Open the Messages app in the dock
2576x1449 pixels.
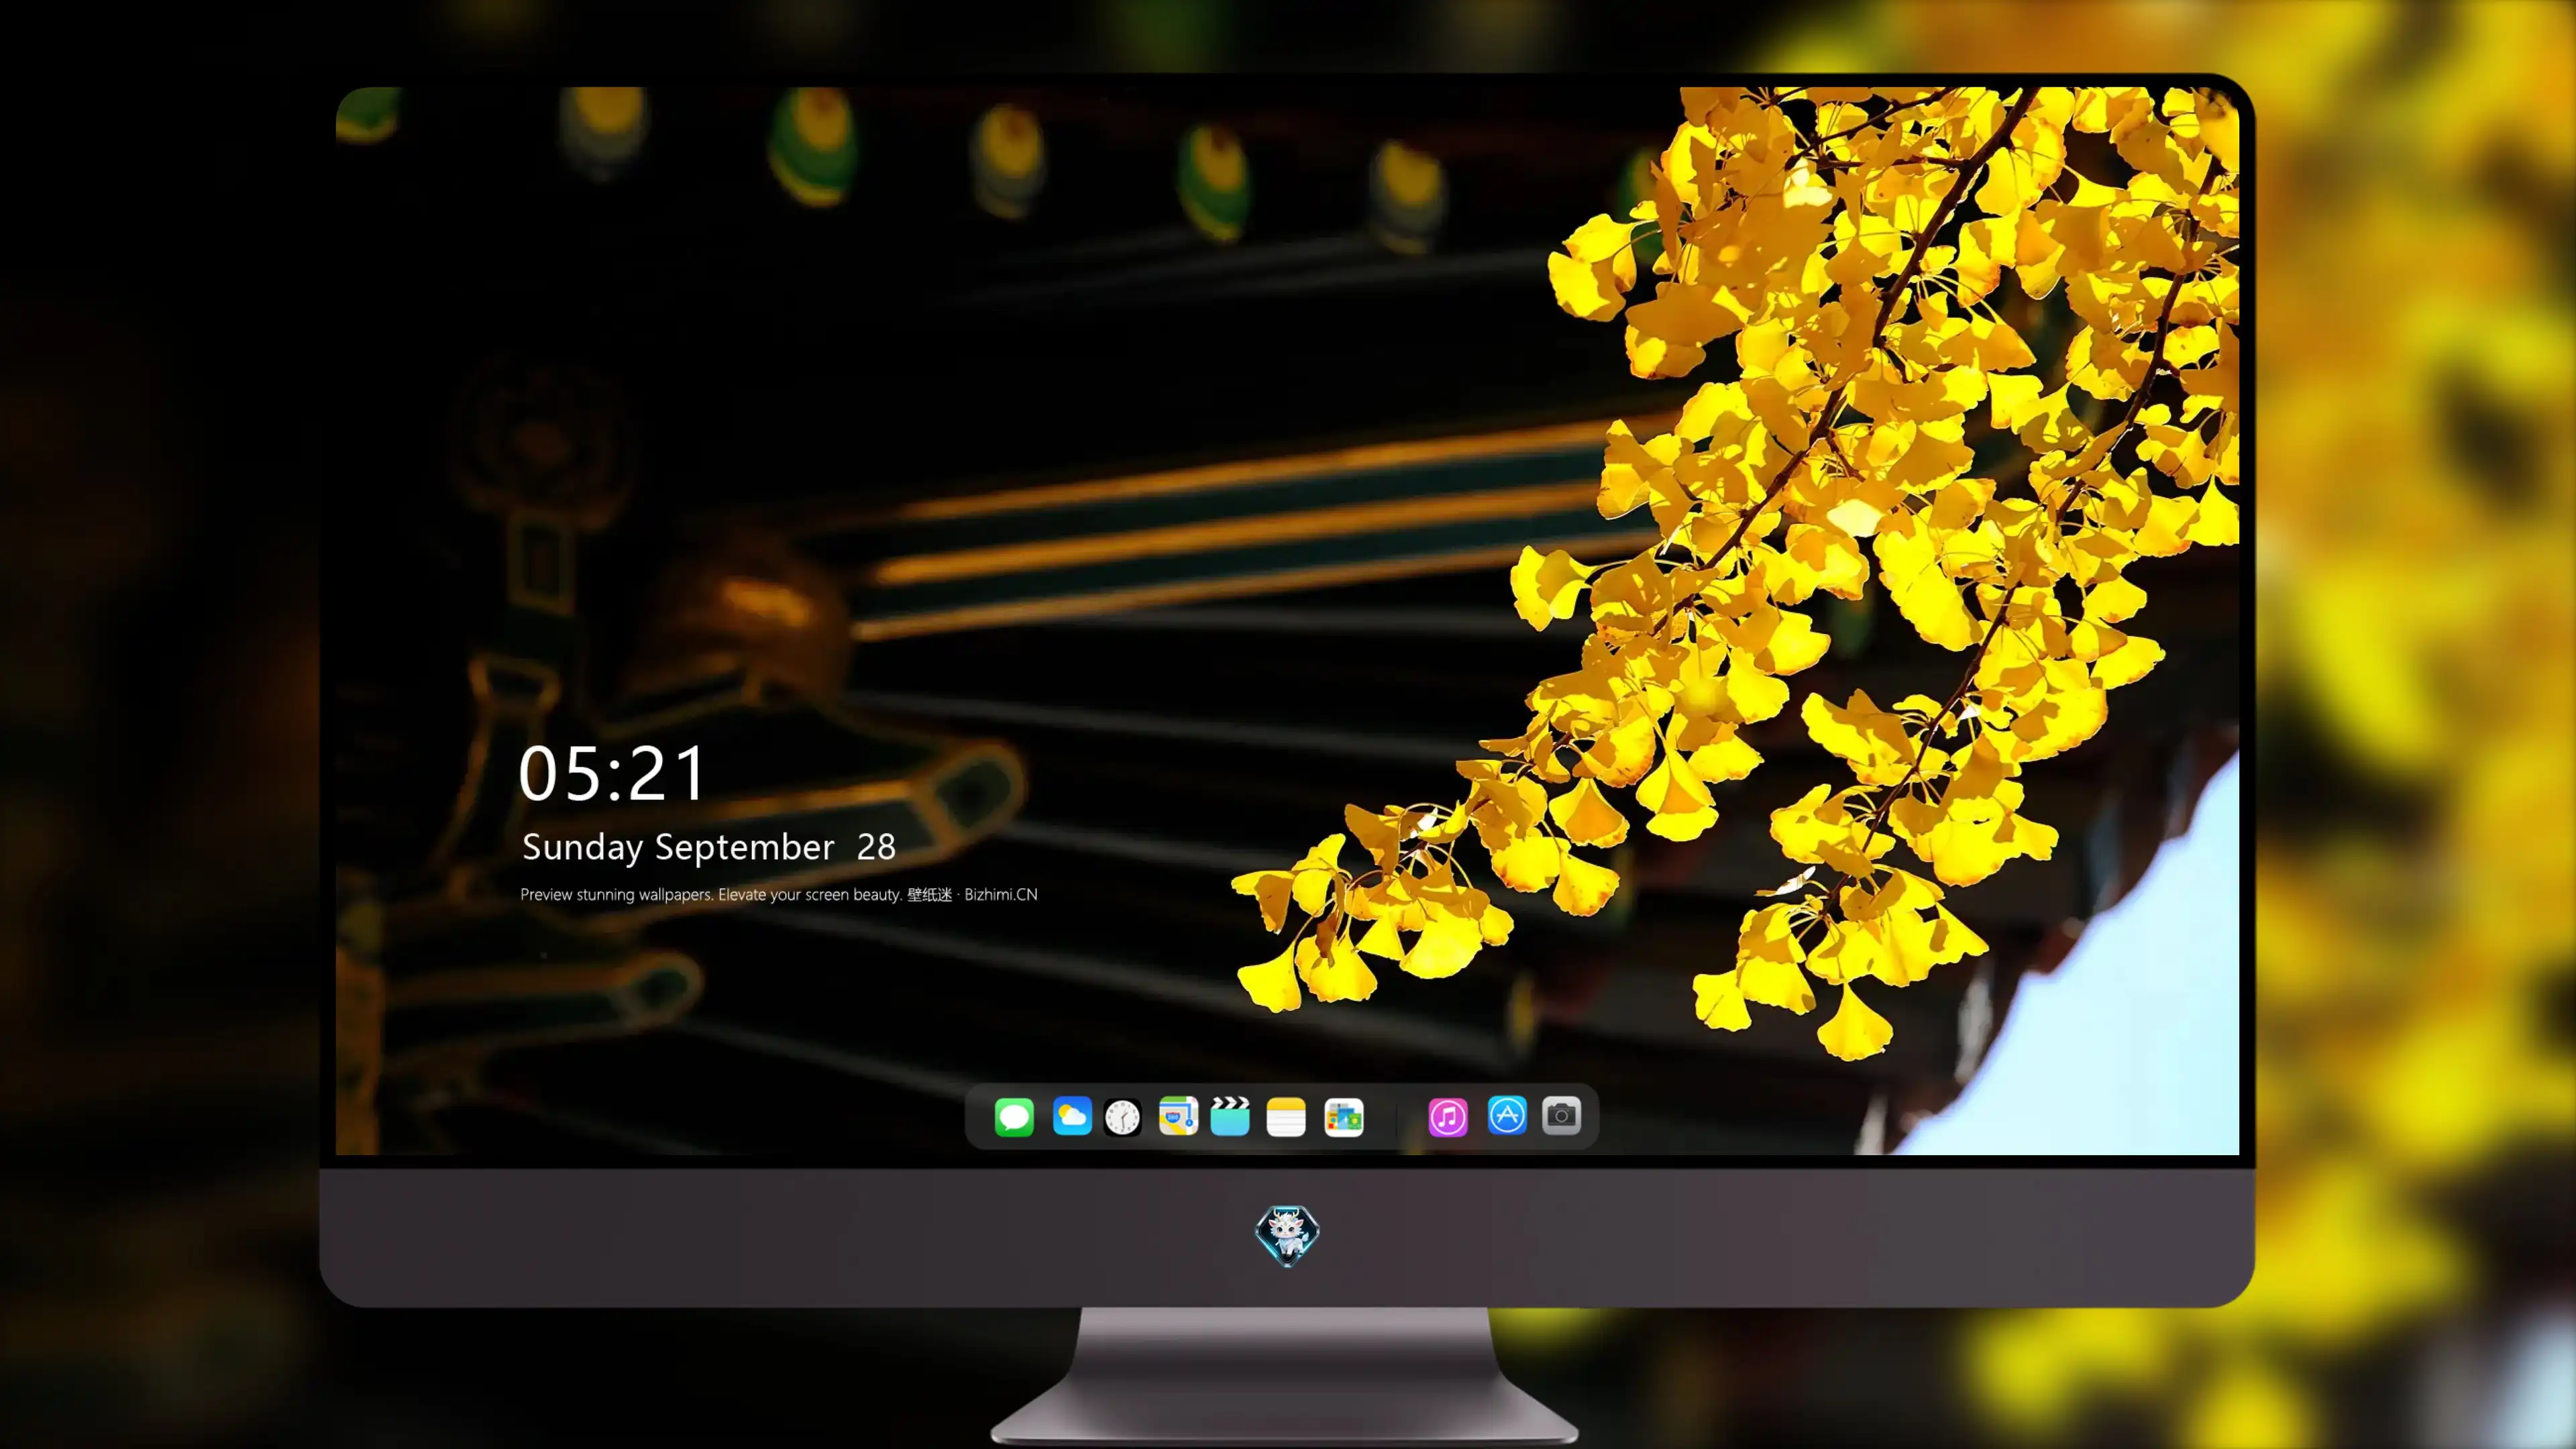pos(1014,1116)
